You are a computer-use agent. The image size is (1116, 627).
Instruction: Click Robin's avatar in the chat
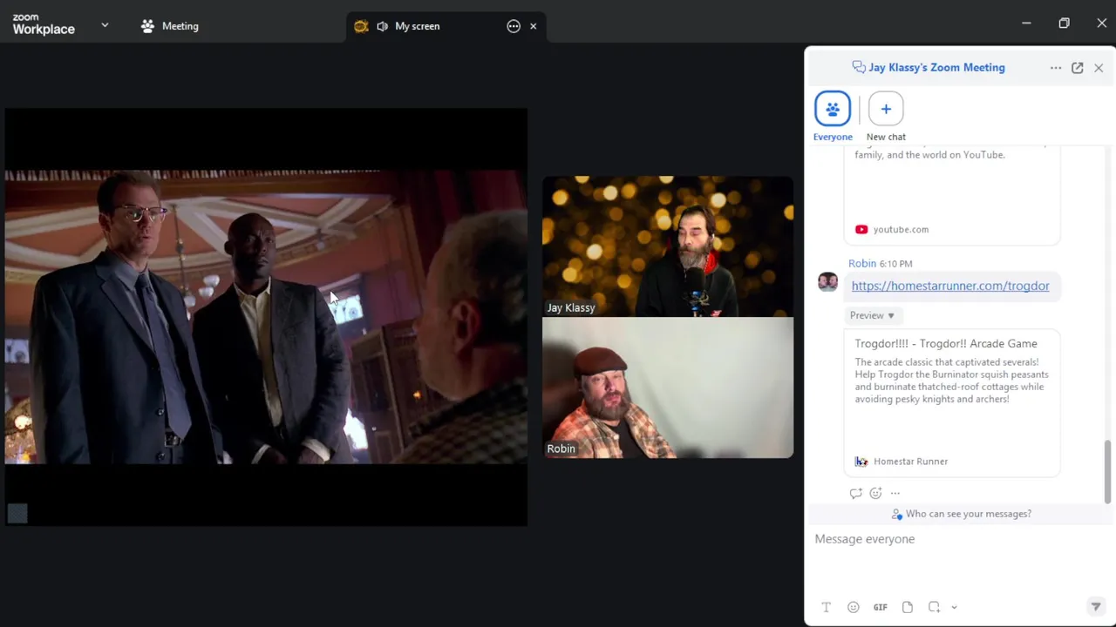point(827,281)
